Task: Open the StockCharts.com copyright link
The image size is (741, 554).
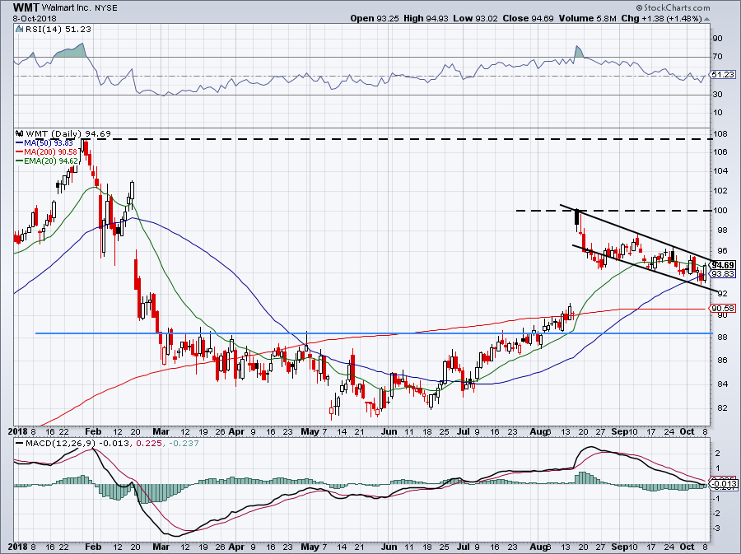Action: point(673,7)
